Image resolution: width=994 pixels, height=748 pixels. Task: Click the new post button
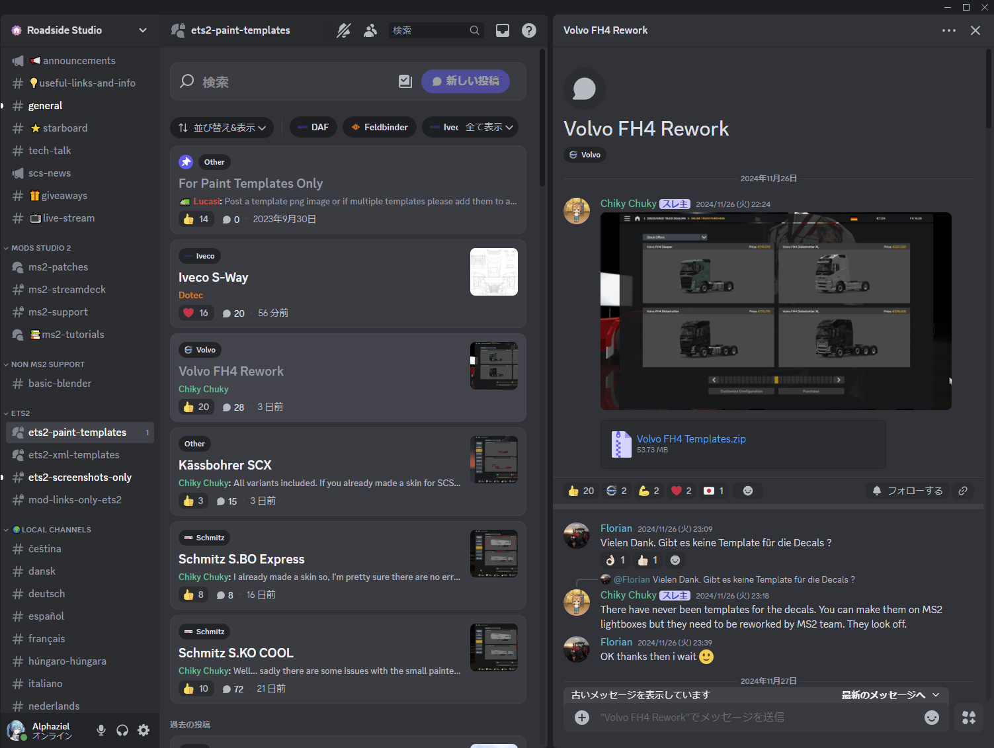[x=465, y=81]
